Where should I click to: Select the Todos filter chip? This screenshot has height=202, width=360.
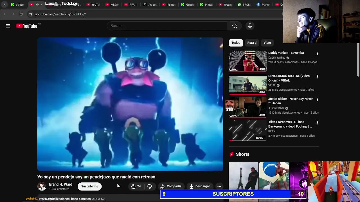(x=236, y=43)
